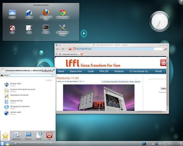Open Gestore dei file Dolphin
Image resolution: width=183 pixels, height=146 pixels.
[28, 101]
